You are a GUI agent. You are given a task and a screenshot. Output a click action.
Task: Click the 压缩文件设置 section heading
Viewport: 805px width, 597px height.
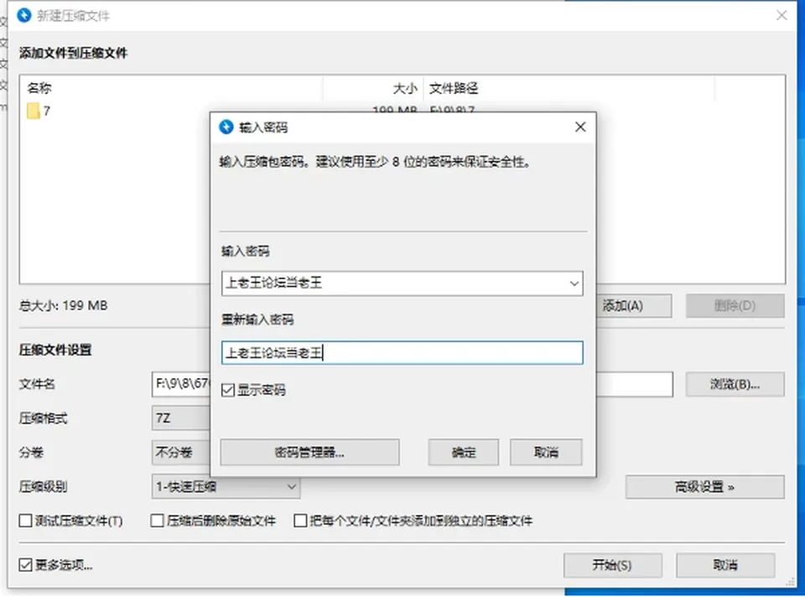coord(55,350)
